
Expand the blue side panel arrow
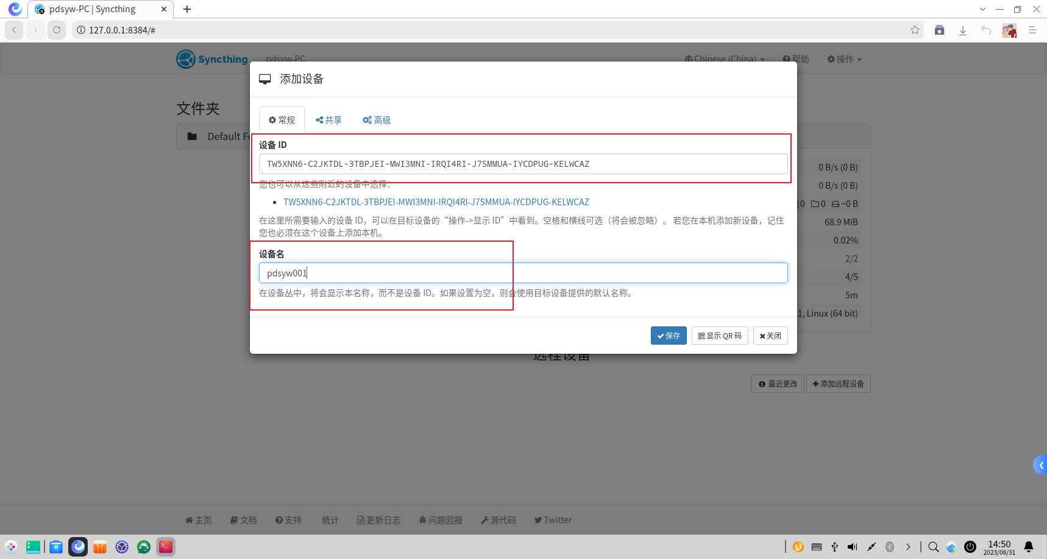[1040, 465]
